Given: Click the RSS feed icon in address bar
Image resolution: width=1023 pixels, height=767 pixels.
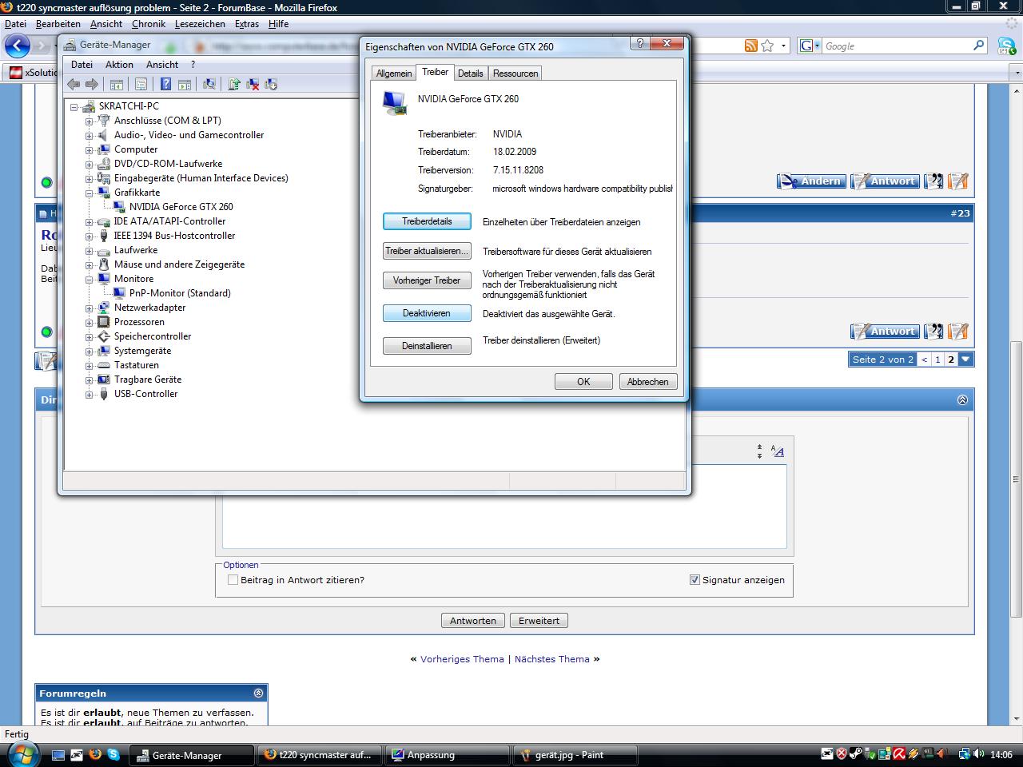Looking at the screenshot, I should coord(750,46).
